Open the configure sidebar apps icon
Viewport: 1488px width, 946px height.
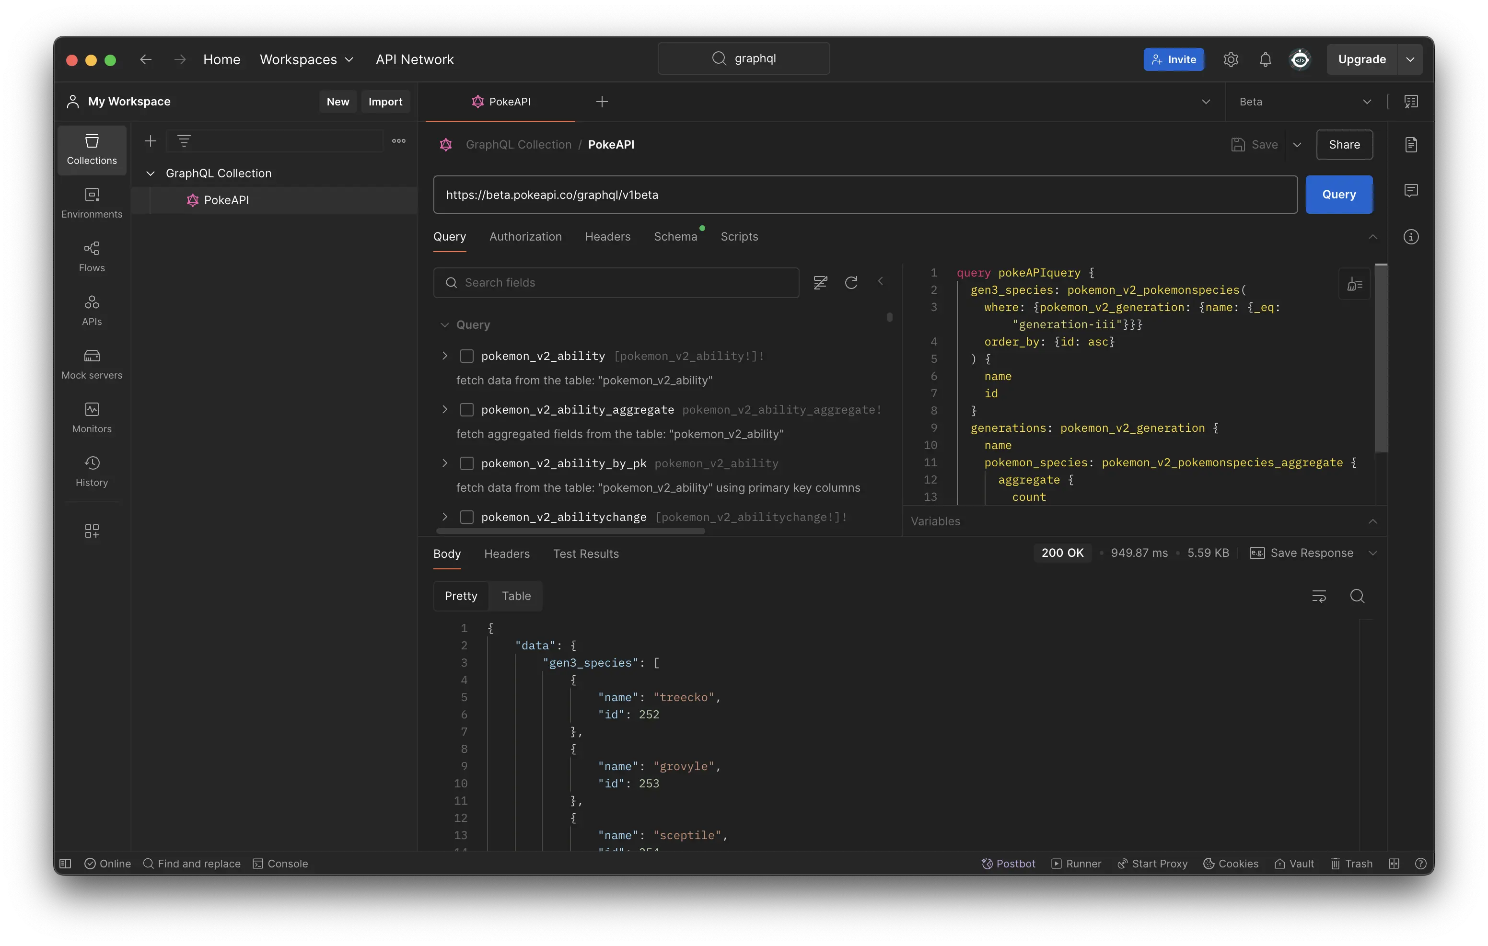92,531
